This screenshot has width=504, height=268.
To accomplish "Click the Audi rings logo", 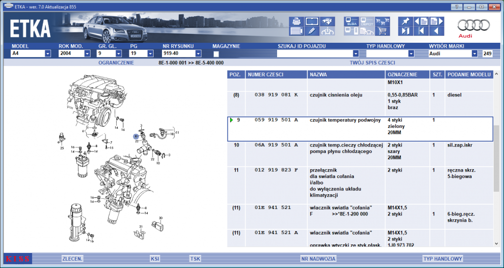I will (x=473, y=25).
